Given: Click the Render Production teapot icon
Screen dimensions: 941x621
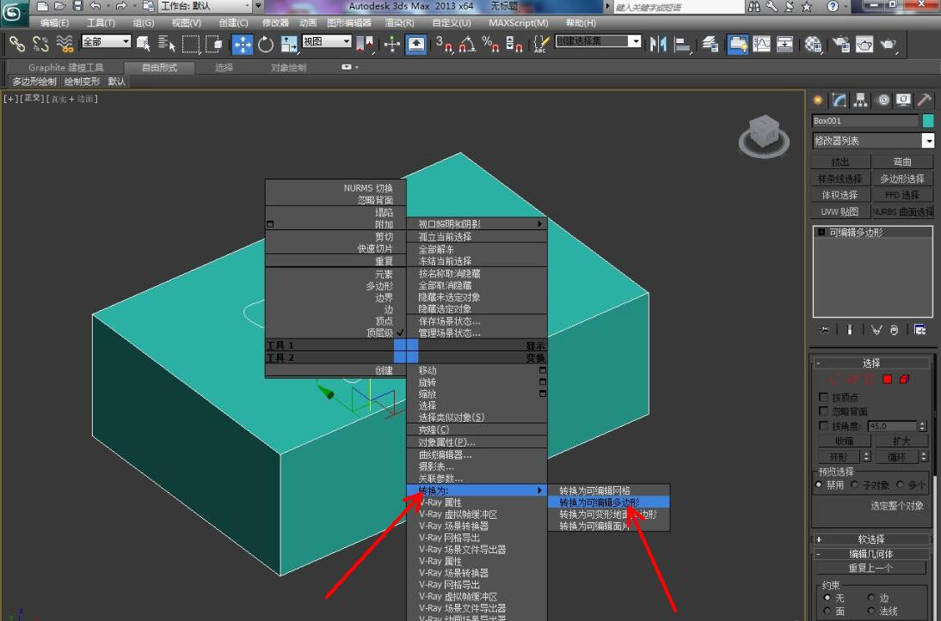Looking at the screenshot, I should (888, 43).
